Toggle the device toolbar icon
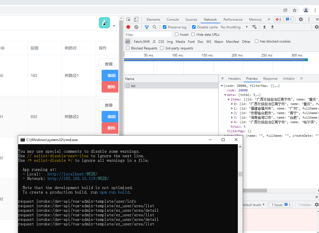Viewport: 319px width, 233px height. click(136, 20)
